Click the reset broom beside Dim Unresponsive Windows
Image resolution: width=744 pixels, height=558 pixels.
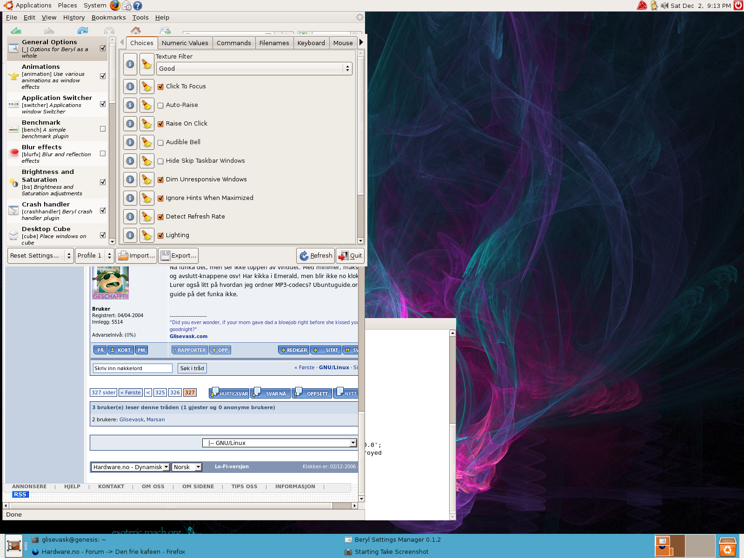click(x=147, y=179)
